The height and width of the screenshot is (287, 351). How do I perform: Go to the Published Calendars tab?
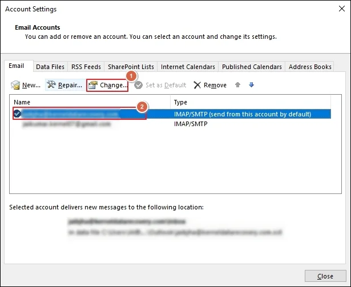[252, 67]
